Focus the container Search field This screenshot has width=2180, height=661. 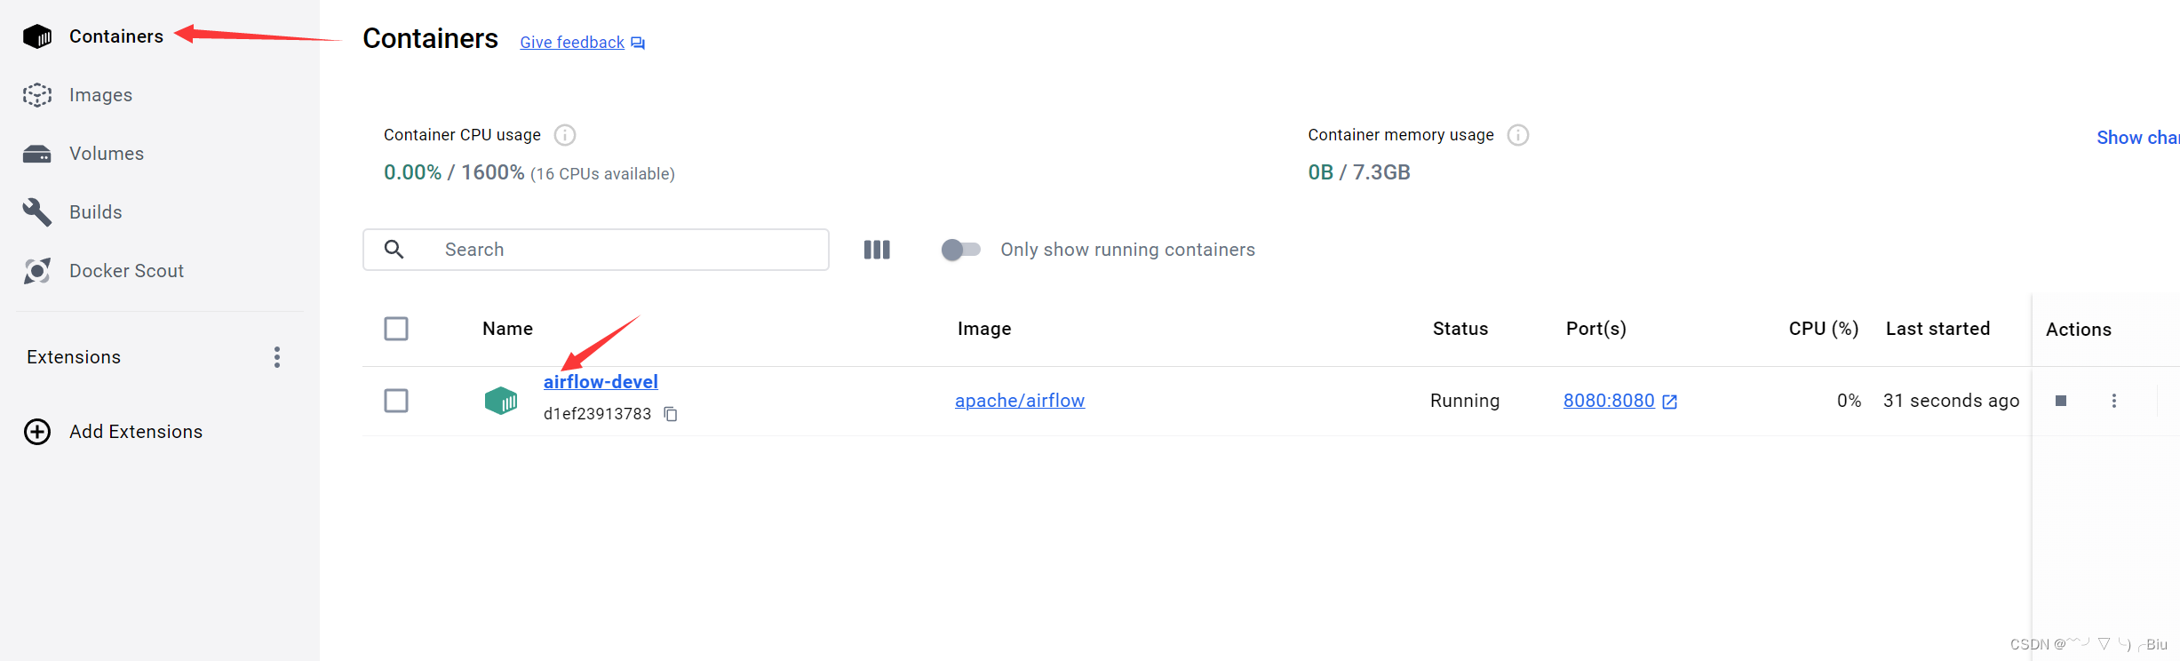pyautogui.click(x=596, y=250)
